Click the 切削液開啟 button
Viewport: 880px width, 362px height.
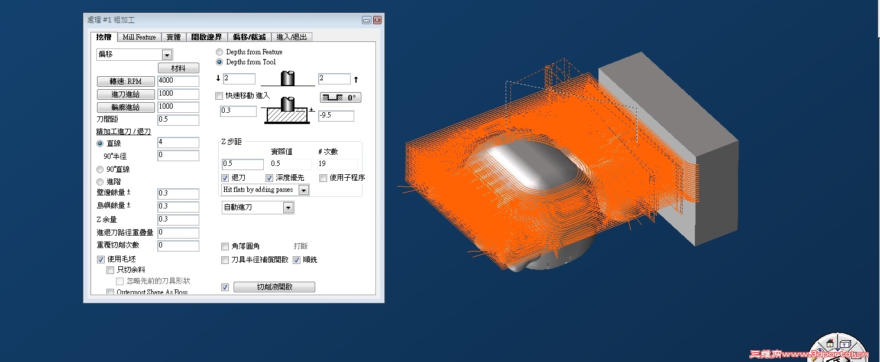point(274,287)
